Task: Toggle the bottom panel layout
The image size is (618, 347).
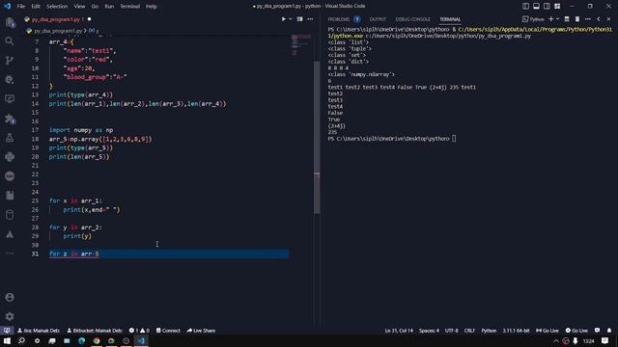Action: pyautogui.click(x=537, y=7)
